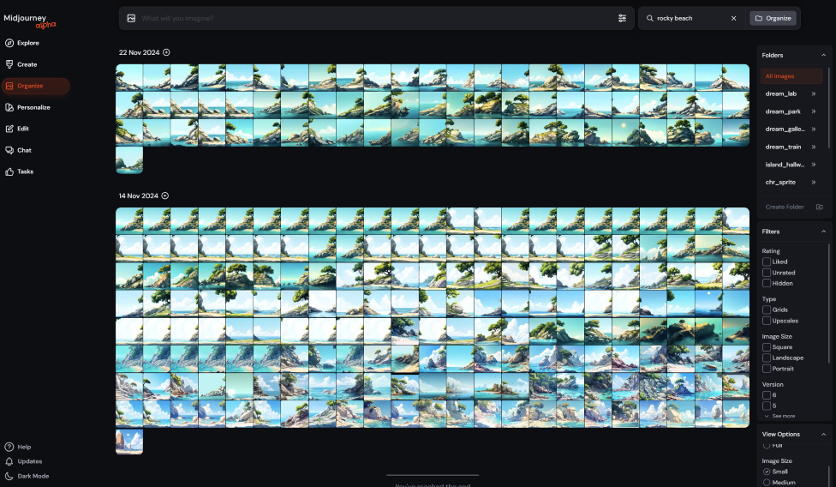
Task: Go to Explore in the sidebar
Action: tap(27, 43)
